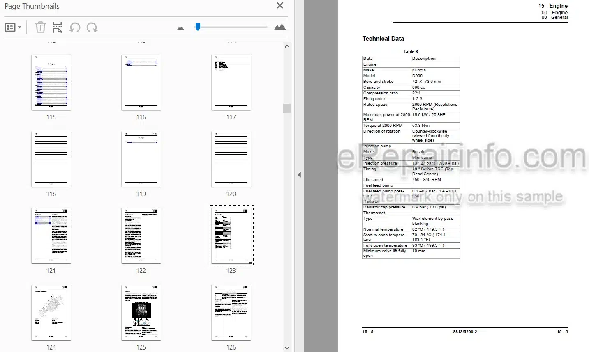Click the thumbnail scrollbar up arrow
Viewport: 589px width, 352px height.
pyautogui.click(x=287, y=46)
